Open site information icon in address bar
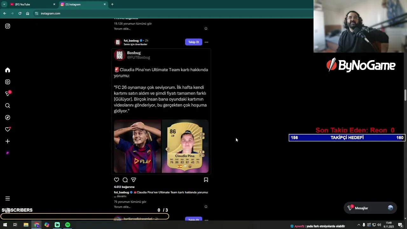Viewport: 407px width, 229px height. pos(37,13)
